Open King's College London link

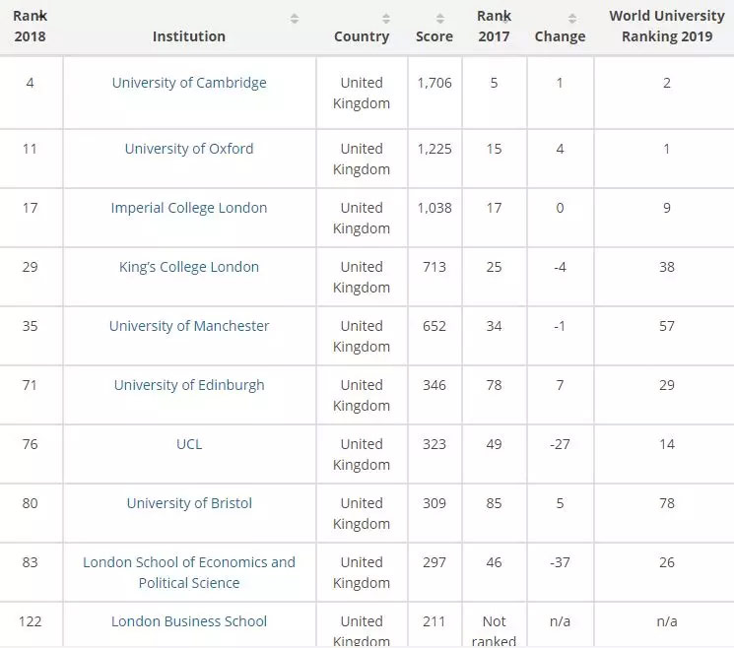point(189,267)
